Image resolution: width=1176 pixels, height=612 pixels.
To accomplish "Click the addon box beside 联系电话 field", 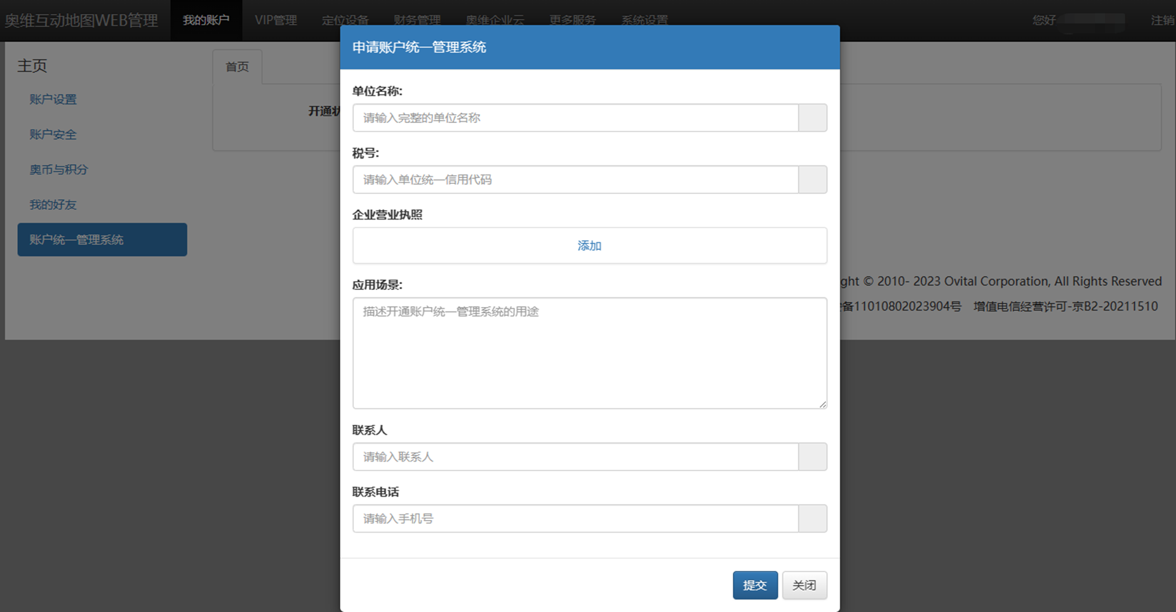I will pos(812,519).
